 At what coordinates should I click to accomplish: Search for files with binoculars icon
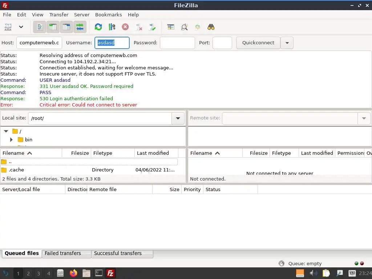(211, 27)
